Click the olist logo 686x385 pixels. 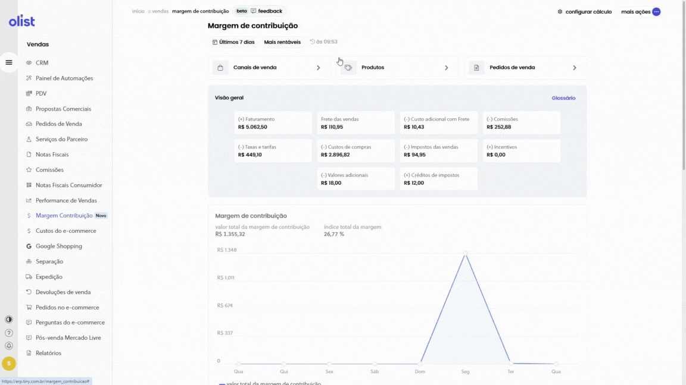coord(22,21)
